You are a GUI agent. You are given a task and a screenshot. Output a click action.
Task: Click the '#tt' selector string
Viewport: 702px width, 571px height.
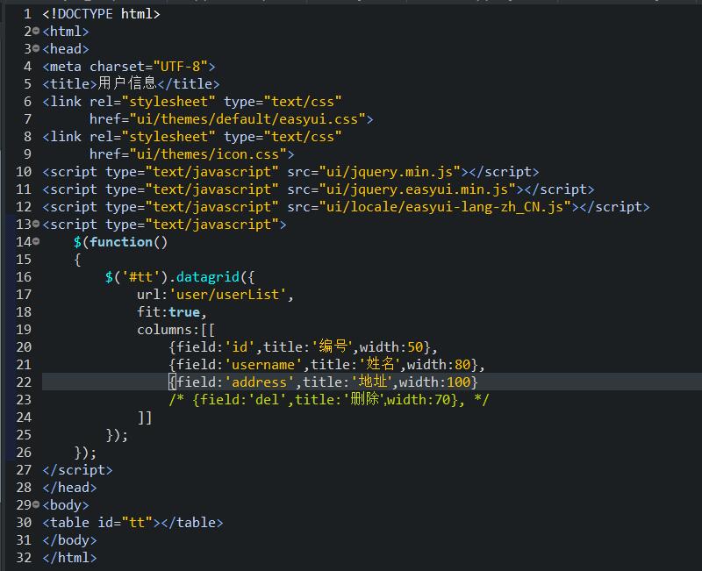point(140,277)
